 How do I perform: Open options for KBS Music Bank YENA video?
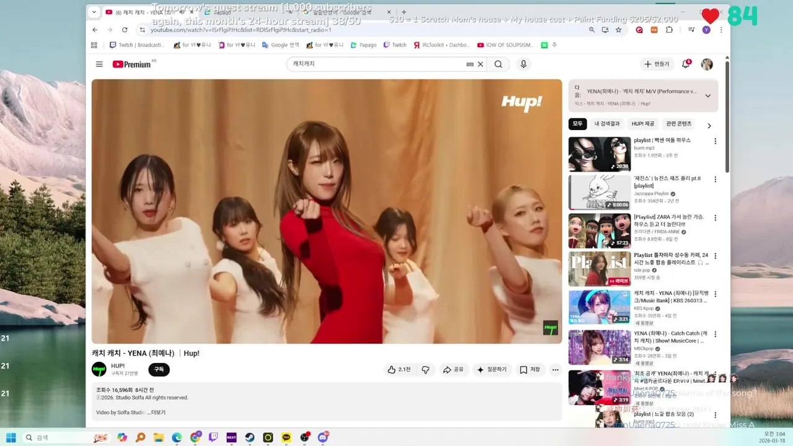point(715,295)
